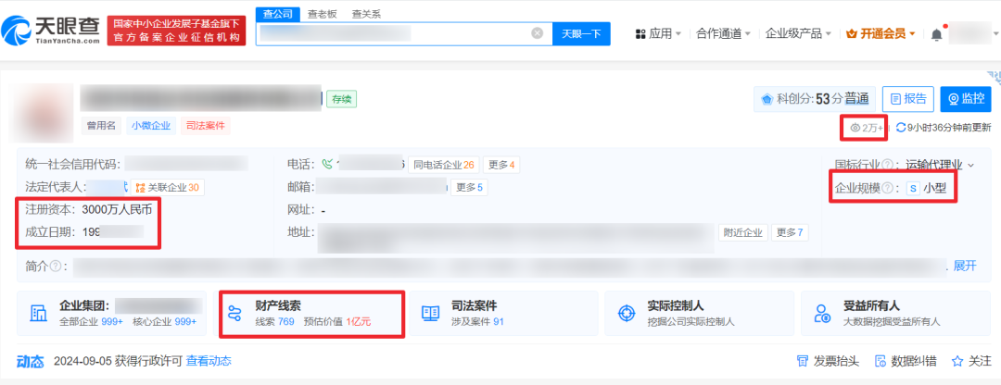Switch to the 查关系 search tab
Image resolution: width=1001 pixels, height=385 pixels.
pos(366,14)
